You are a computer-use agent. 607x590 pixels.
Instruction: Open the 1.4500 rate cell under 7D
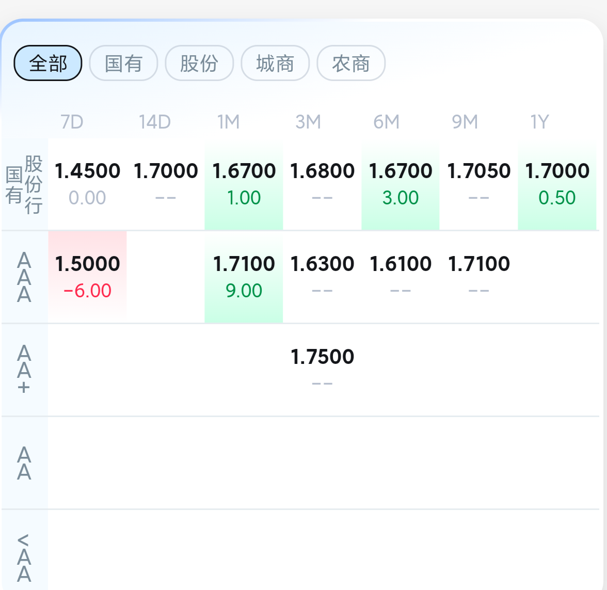[x=87, y=184]
